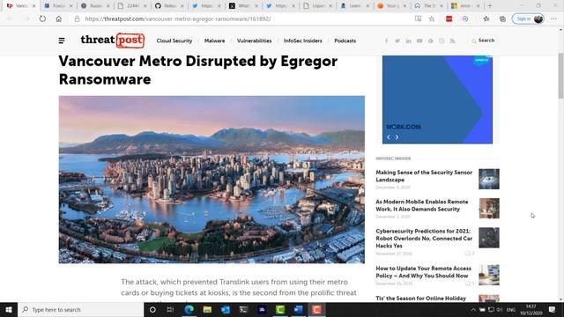
Task: Open the Windows Start menu
Action: click(9, 309)
